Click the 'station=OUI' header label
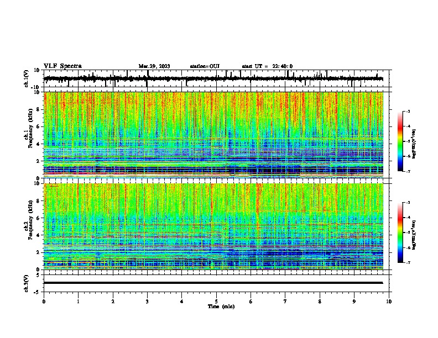The width and height of the screenshot is (438, 338). 205,66
